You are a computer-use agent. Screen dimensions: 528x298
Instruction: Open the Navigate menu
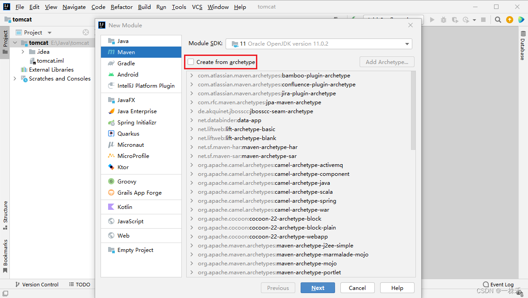click(74, 7)
